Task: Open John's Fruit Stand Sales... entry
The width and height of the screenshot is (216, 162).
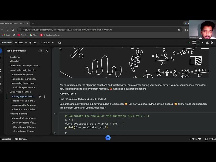Action: click(24, 109)
